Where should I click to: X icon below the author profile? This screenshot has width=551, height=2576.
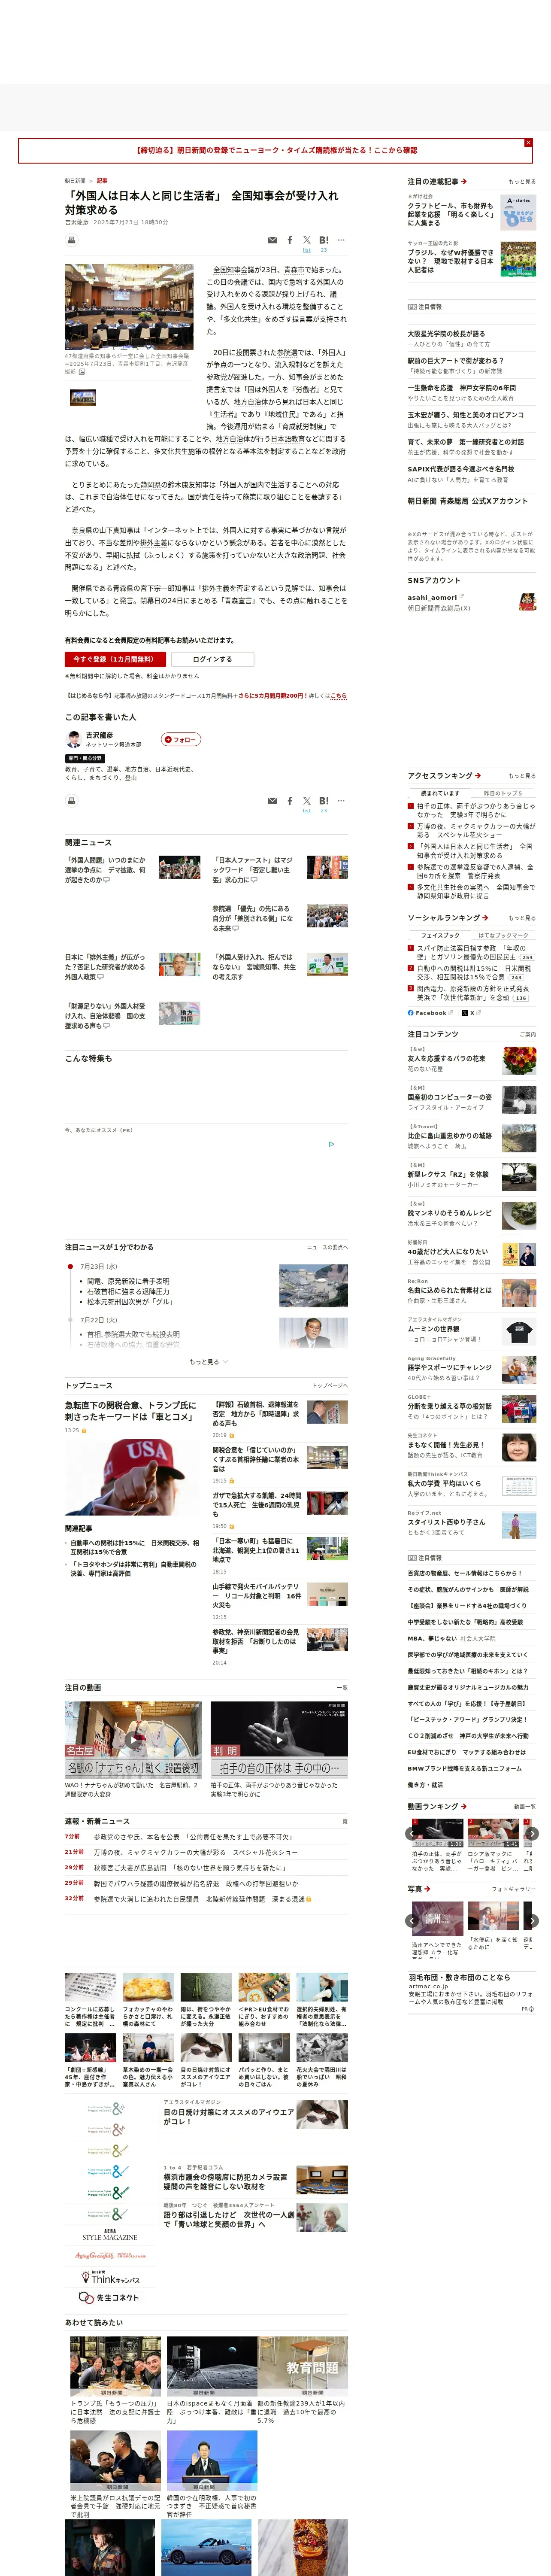(307, 801)
